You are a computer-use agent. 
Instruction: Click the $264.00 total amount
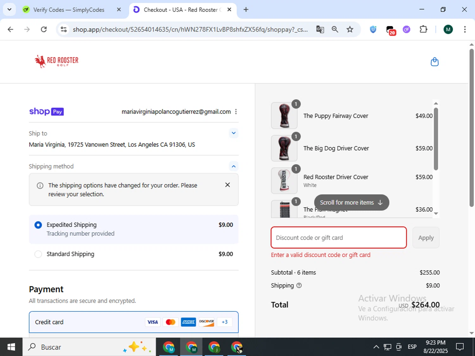(425, 305)
